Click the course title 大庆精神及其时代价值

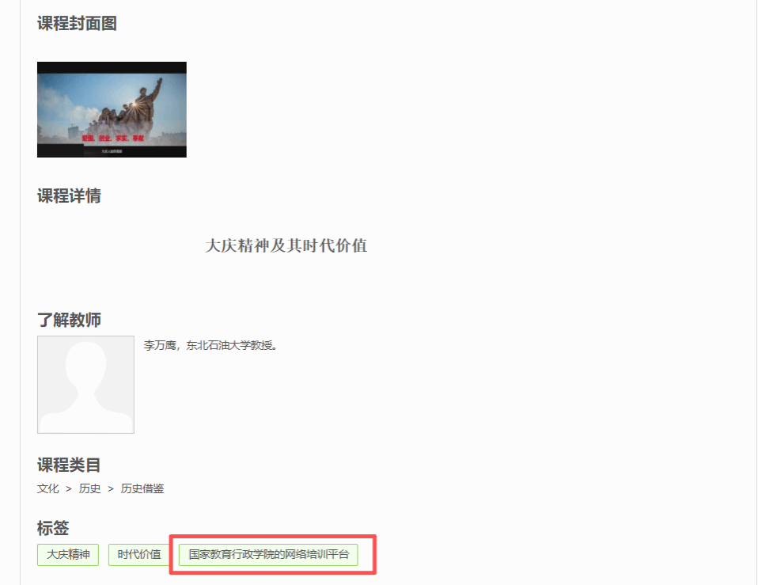[286, 245]
